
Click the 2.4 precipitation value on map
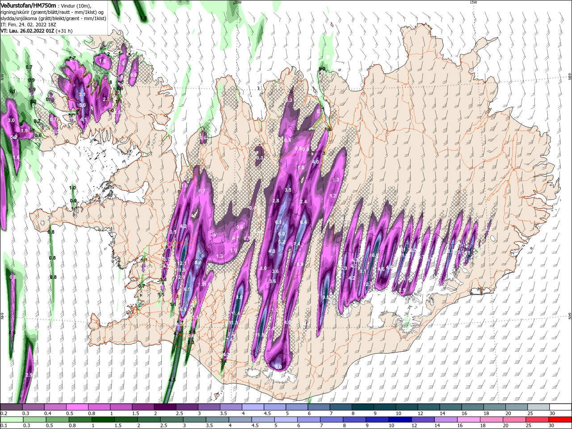pyautogui.click(x=303, y=202)
